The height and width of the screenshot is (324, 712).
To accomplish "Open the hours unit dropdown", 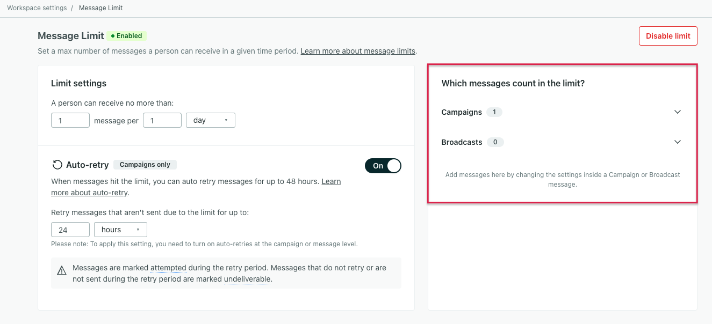I will (x=120, y=230).
